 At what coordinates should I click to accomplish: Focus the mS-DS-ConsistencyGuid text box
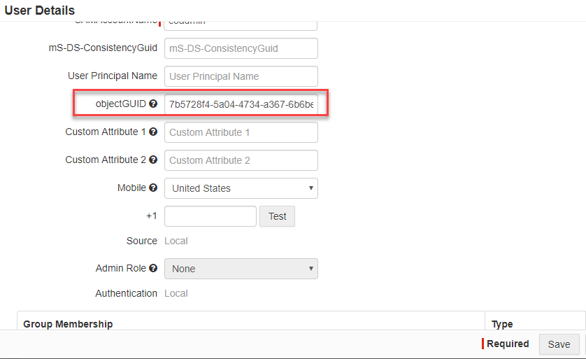tap(241, 48)
